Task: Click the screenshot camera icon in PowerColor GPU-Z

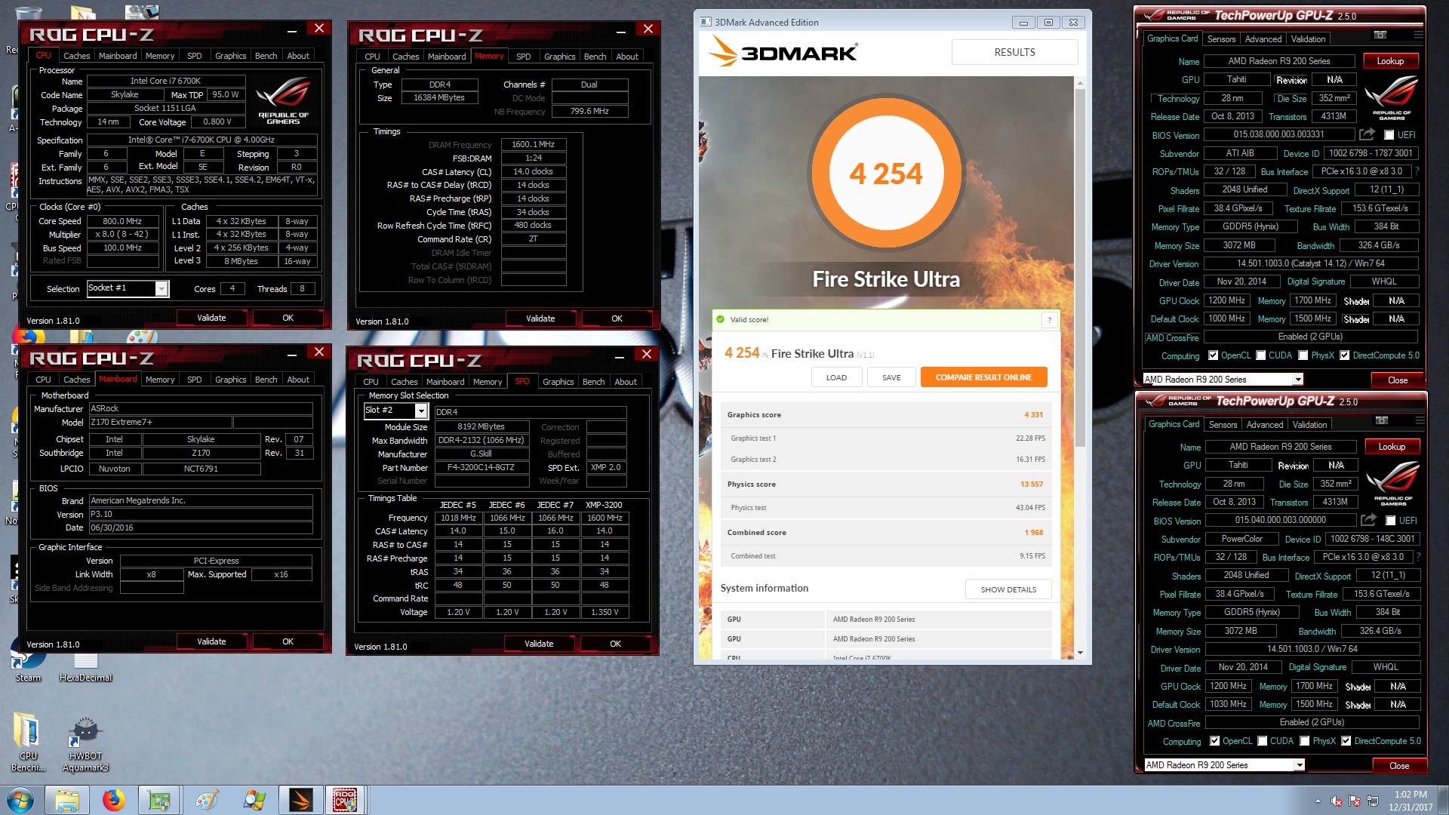Action: coord(1382,420)
